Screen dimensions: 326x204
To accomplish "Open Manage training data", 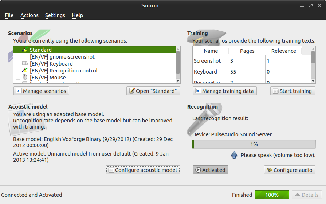I will tap(224, 91).
